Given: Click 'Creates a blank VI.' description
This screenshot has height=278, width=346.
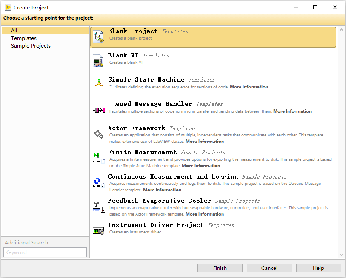Looking at the screenshot, I should point(126,62).
